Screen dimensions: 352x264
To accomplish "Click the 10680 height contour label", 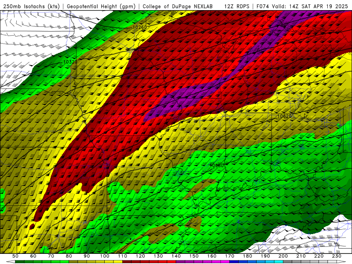I will tap(216, 165).
